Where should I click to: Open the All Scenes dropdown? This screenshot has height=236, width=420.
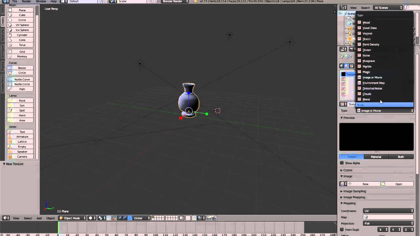pyautogui.click(x=388, y=8)
